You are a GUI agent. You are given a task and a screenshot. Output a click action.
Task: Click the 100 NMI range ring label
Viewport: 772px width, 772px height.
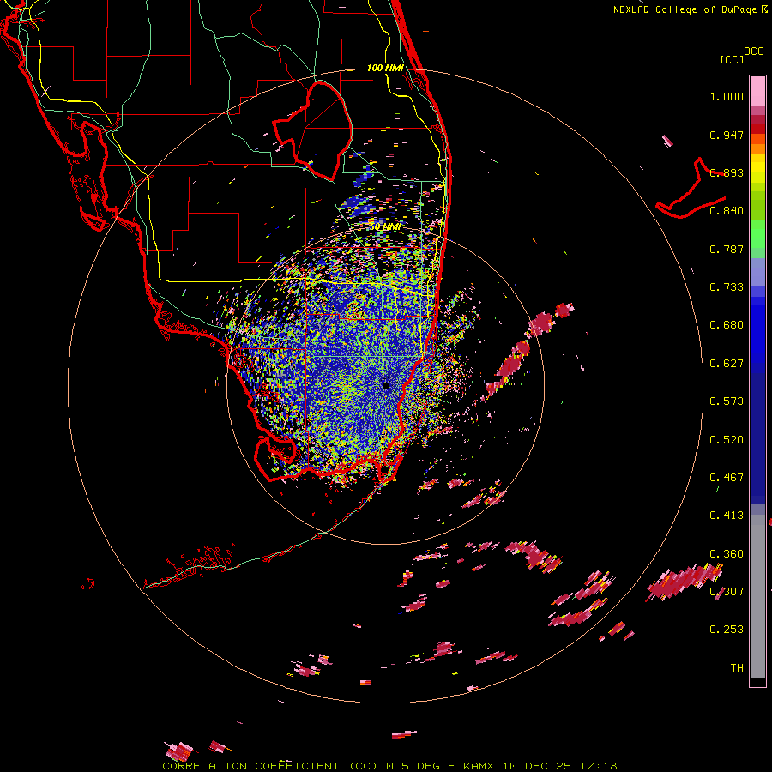(385, 68)
